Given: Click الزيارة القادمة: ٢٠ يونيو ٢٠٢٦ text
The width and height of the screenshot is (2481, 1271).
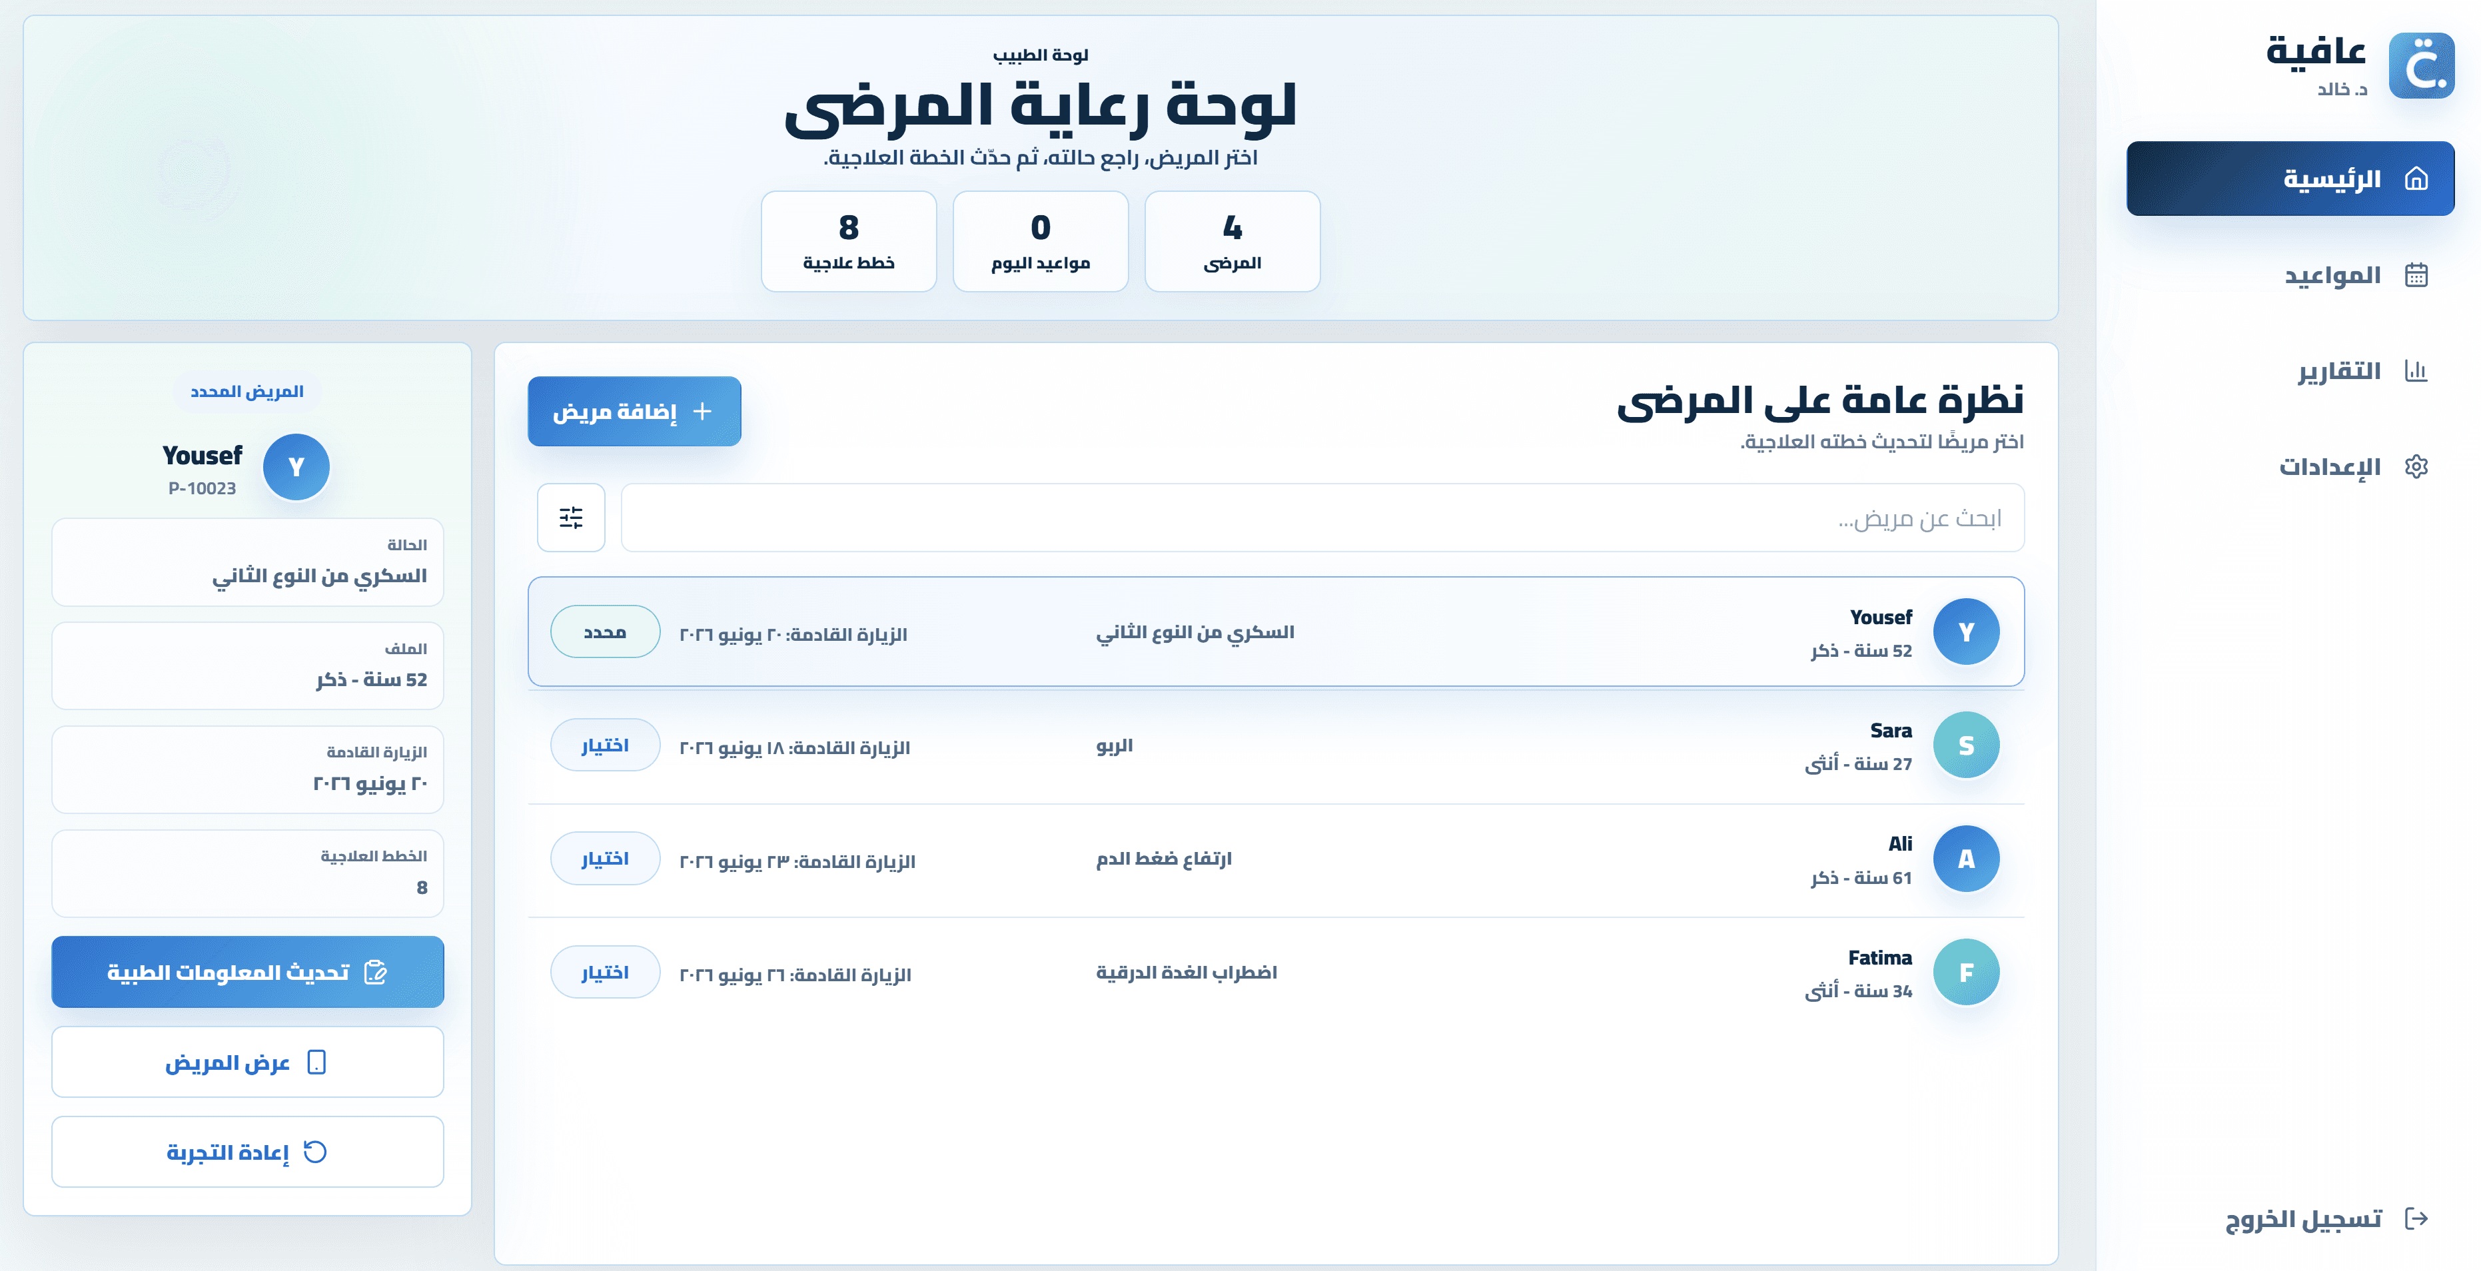Looking at the screenshot, I should 793,635.
